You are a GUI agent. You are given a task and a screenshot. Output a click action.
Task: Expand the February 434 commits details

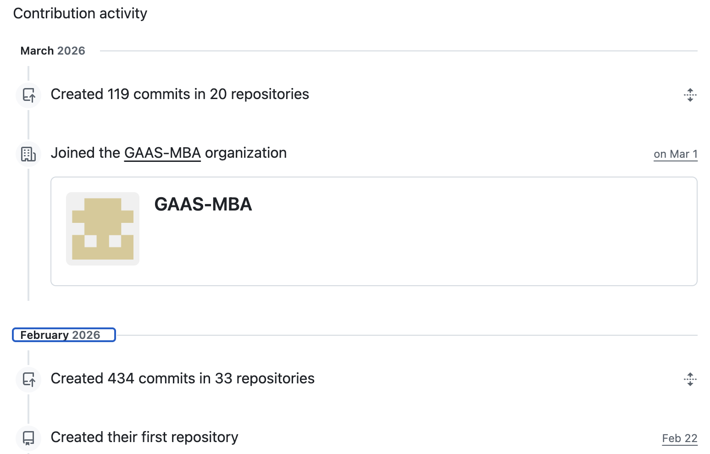click(x=690, y=379)
